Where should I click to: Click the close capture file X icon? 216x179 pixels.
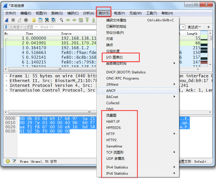tap(47, 20)
